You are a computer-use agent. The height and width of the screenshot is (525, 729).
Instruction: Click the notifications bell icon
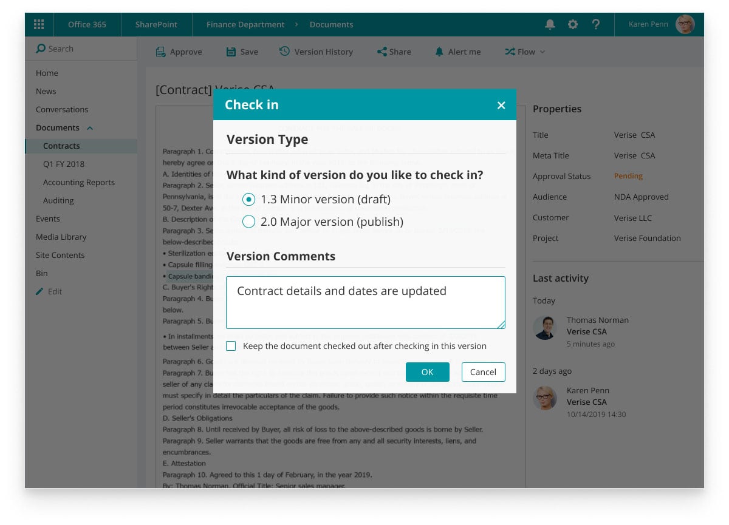point(550,24)
